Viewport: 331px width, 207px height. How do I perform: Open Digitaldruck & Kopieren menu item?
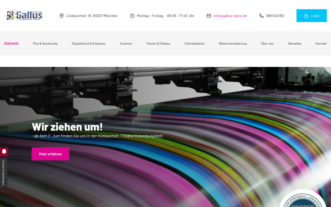click(x=88, y=44)
